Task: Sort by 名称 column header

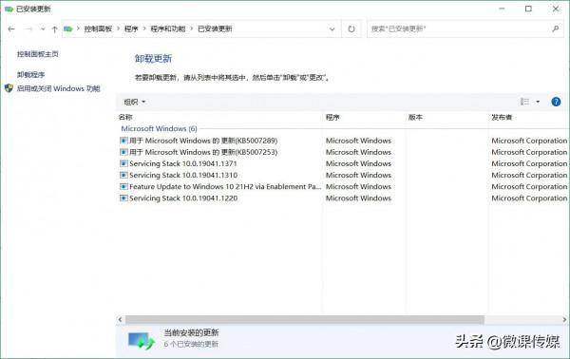Action: coord(125,117)
